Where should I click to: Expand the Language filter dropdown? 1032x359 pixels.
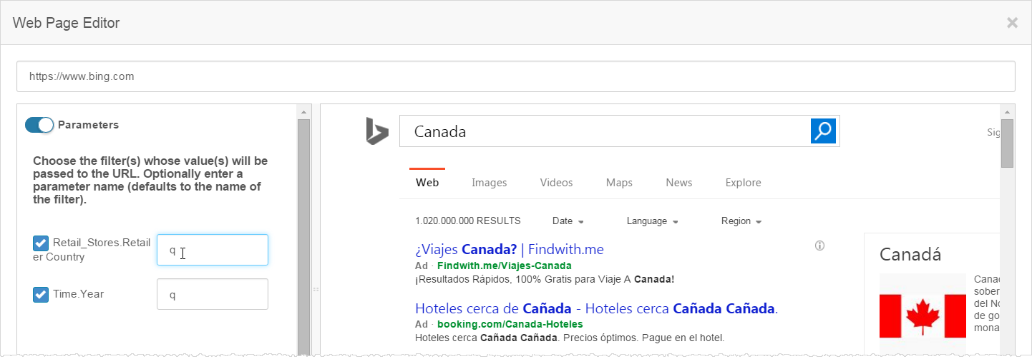pos(652,221)
